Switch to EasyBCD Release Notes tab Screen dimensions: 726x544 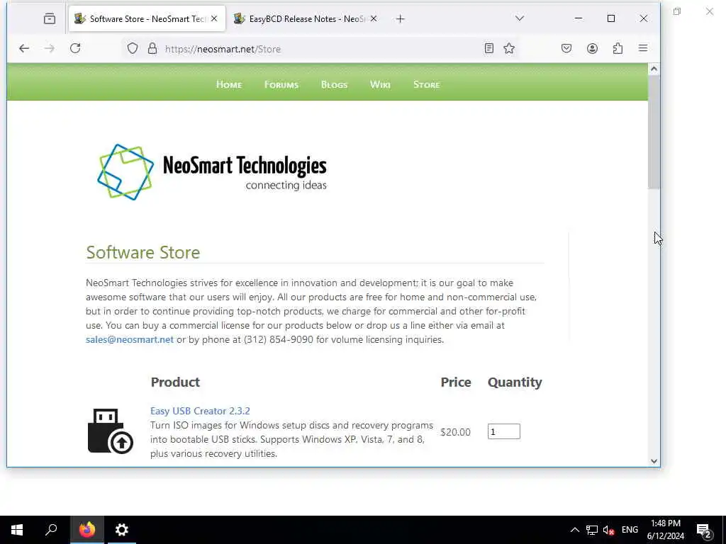305,19
